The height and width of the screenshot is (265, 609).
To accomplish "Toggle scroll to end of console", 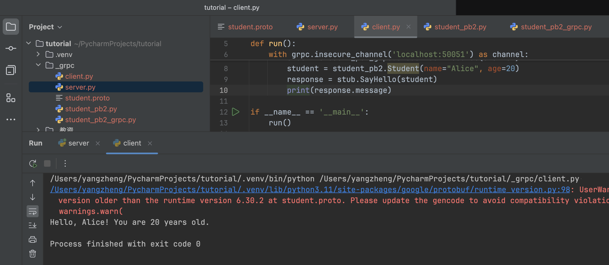I will (x=33, y=225).
